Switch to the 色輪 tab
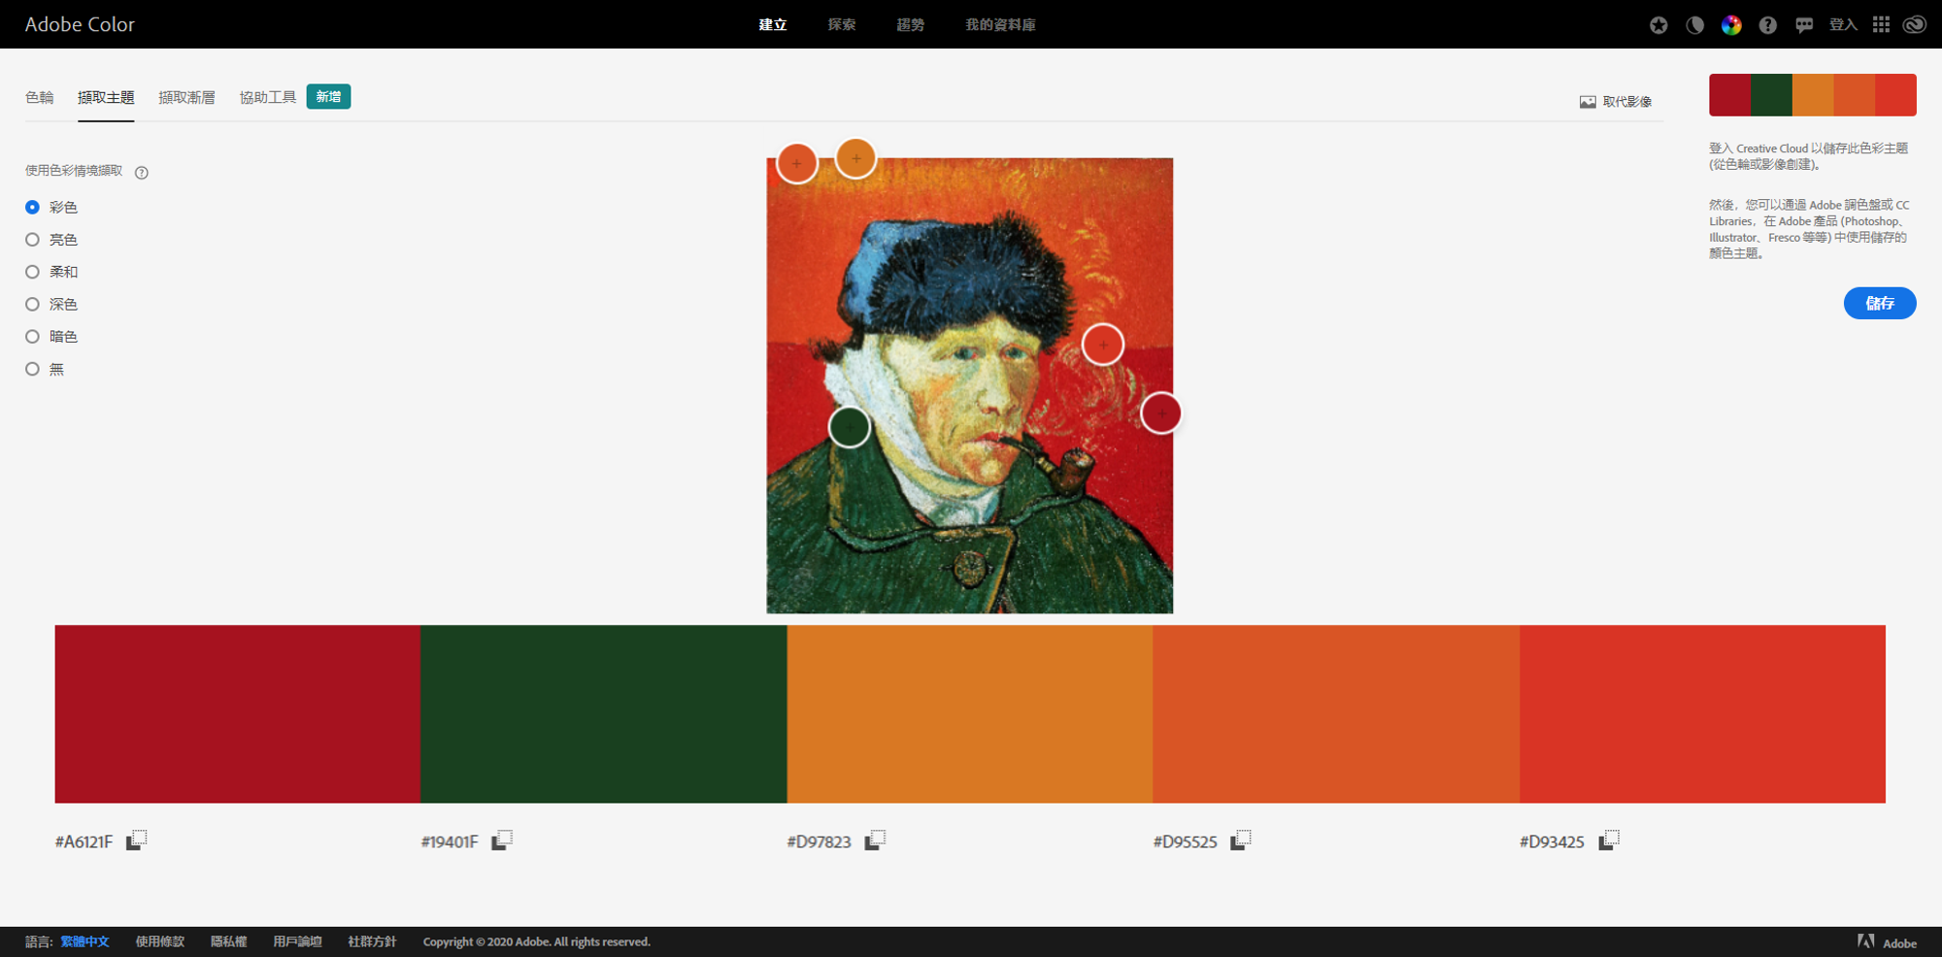Viewport: 1942px width, 957px height. (x=40, y=97)
